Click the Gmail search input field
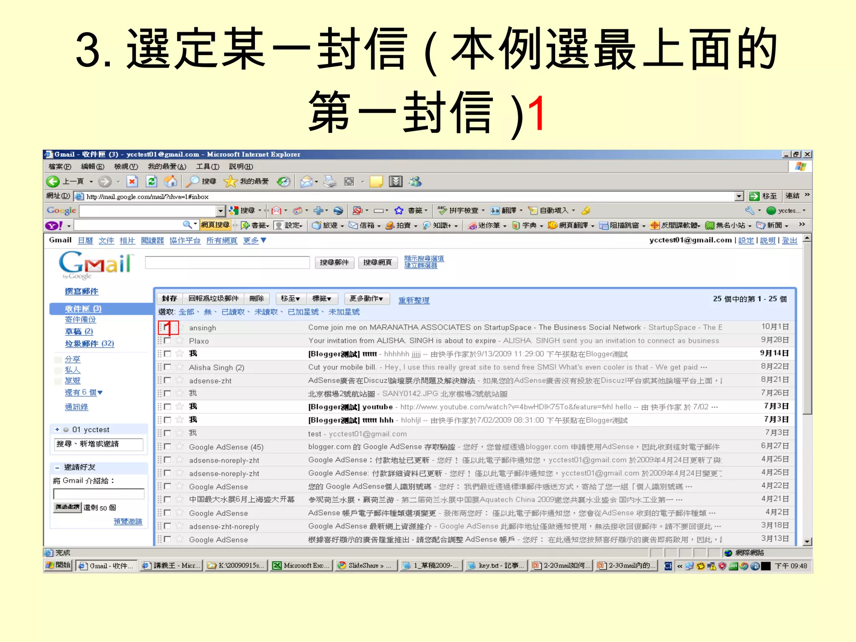The height and width of the screenshot is (642, 856). [x=227, y=262]
